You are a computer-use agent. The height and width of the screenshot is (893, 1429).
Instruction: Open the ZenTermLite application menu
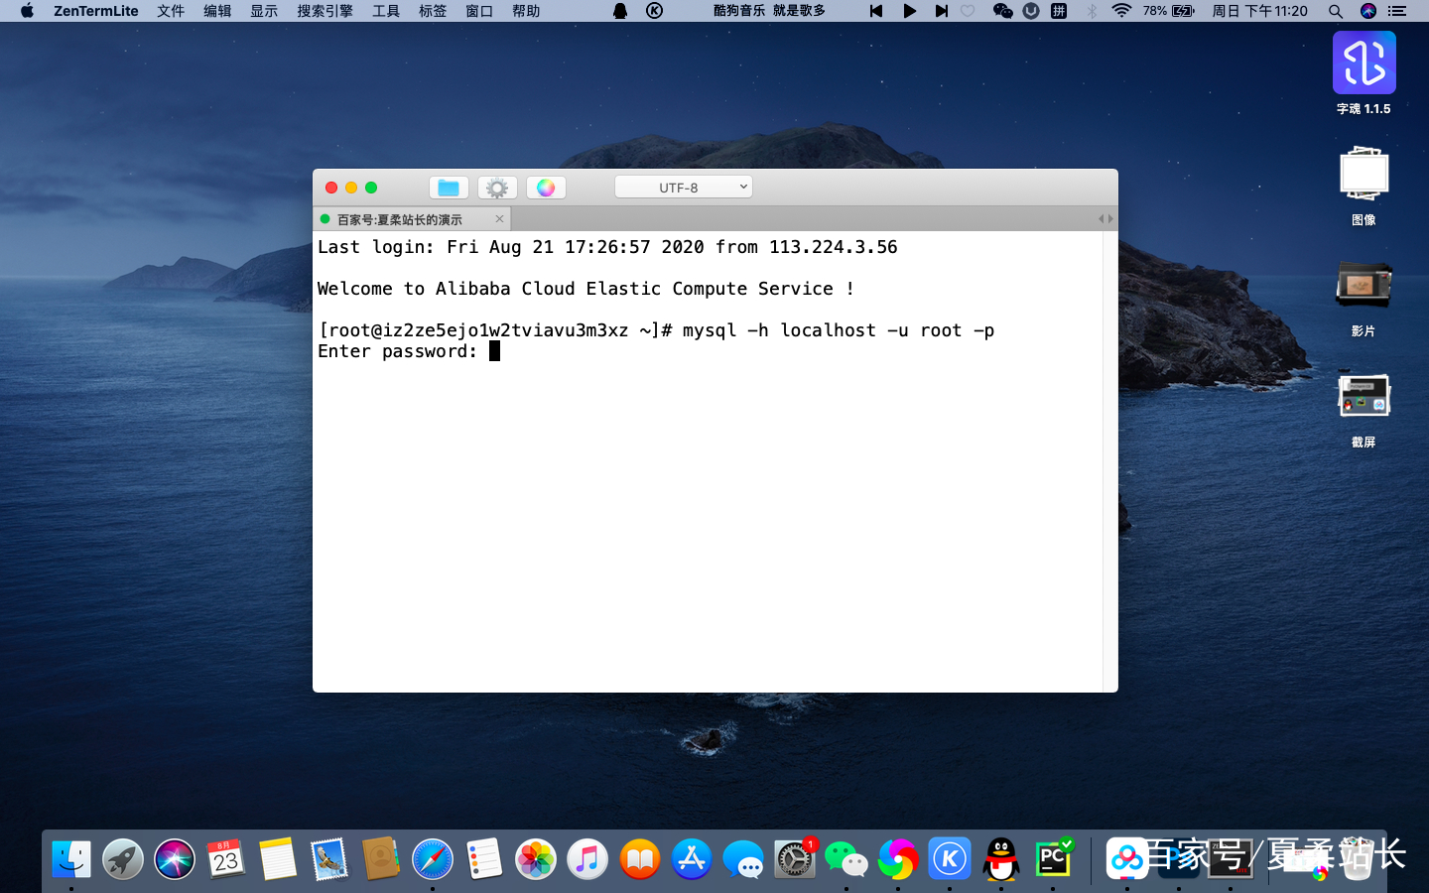(96, 11)
